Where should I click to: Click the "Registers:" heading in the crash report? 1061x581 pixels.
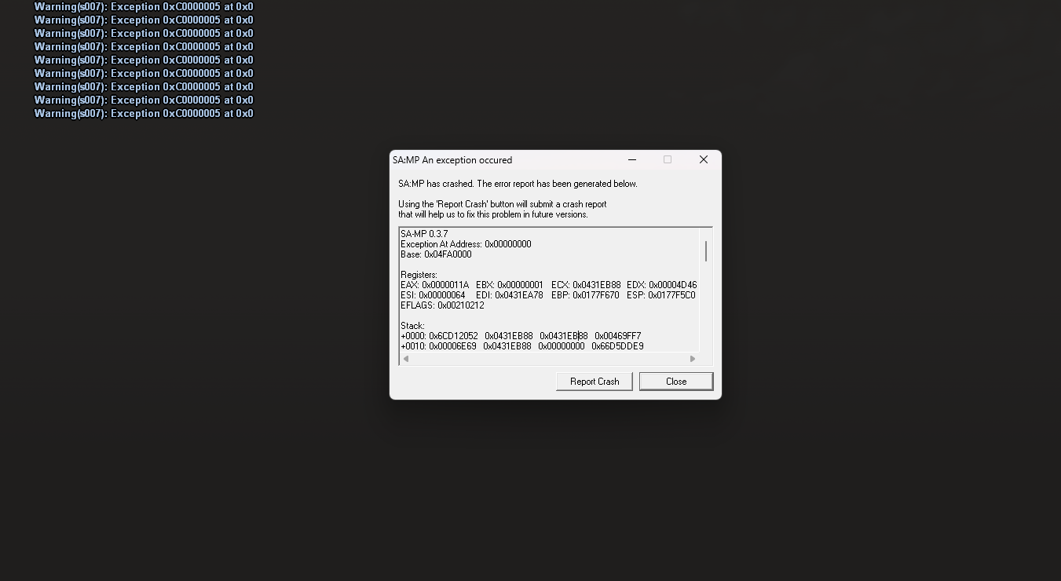tap(419, 275)
